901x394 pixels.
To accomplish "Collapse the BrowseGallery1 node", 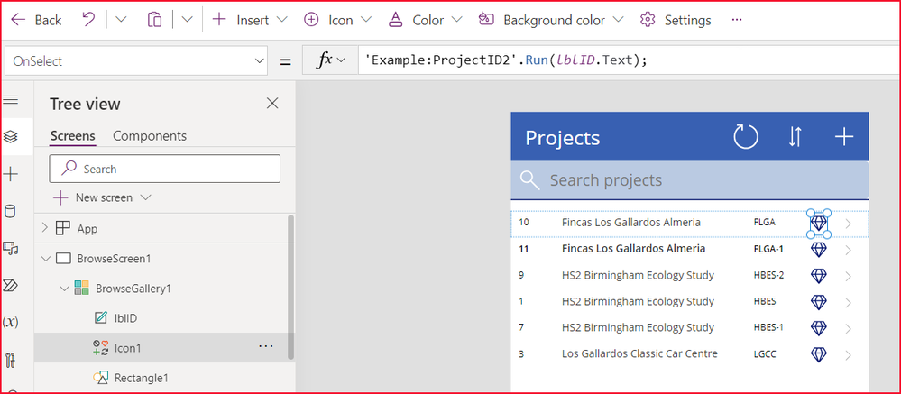I will click(x=64, y=289).
